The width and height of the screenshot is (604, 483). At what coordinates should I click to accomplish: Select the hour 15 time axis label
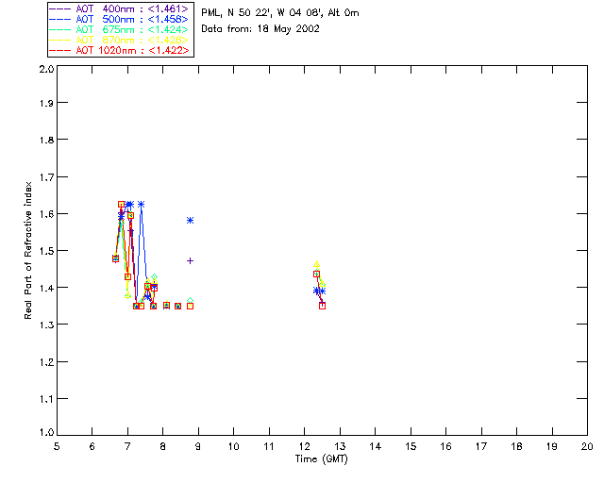tap(411, 446)
